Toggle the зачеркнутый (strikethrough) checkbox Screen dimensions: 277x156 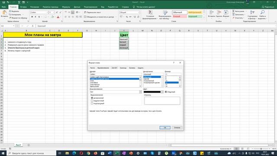coord(92,98)
